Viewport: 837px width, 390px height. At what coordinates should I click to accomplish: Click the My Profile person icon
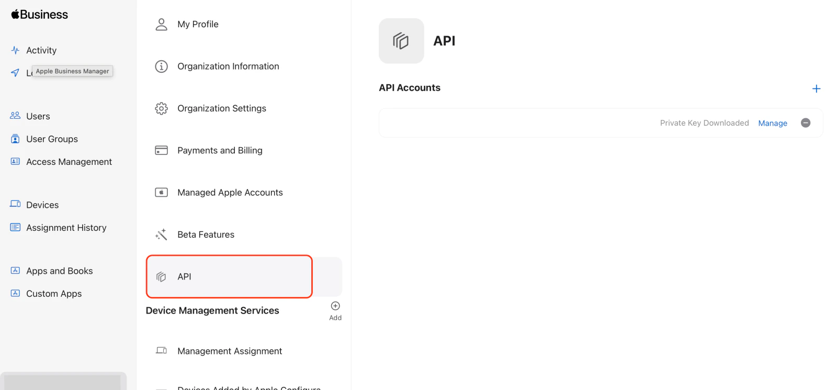point(161,24)
